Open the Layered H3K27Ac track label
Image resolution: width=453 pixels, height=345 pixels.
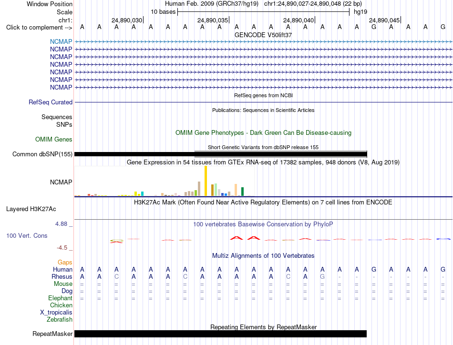pyautogui.click(x=31, y=209)
